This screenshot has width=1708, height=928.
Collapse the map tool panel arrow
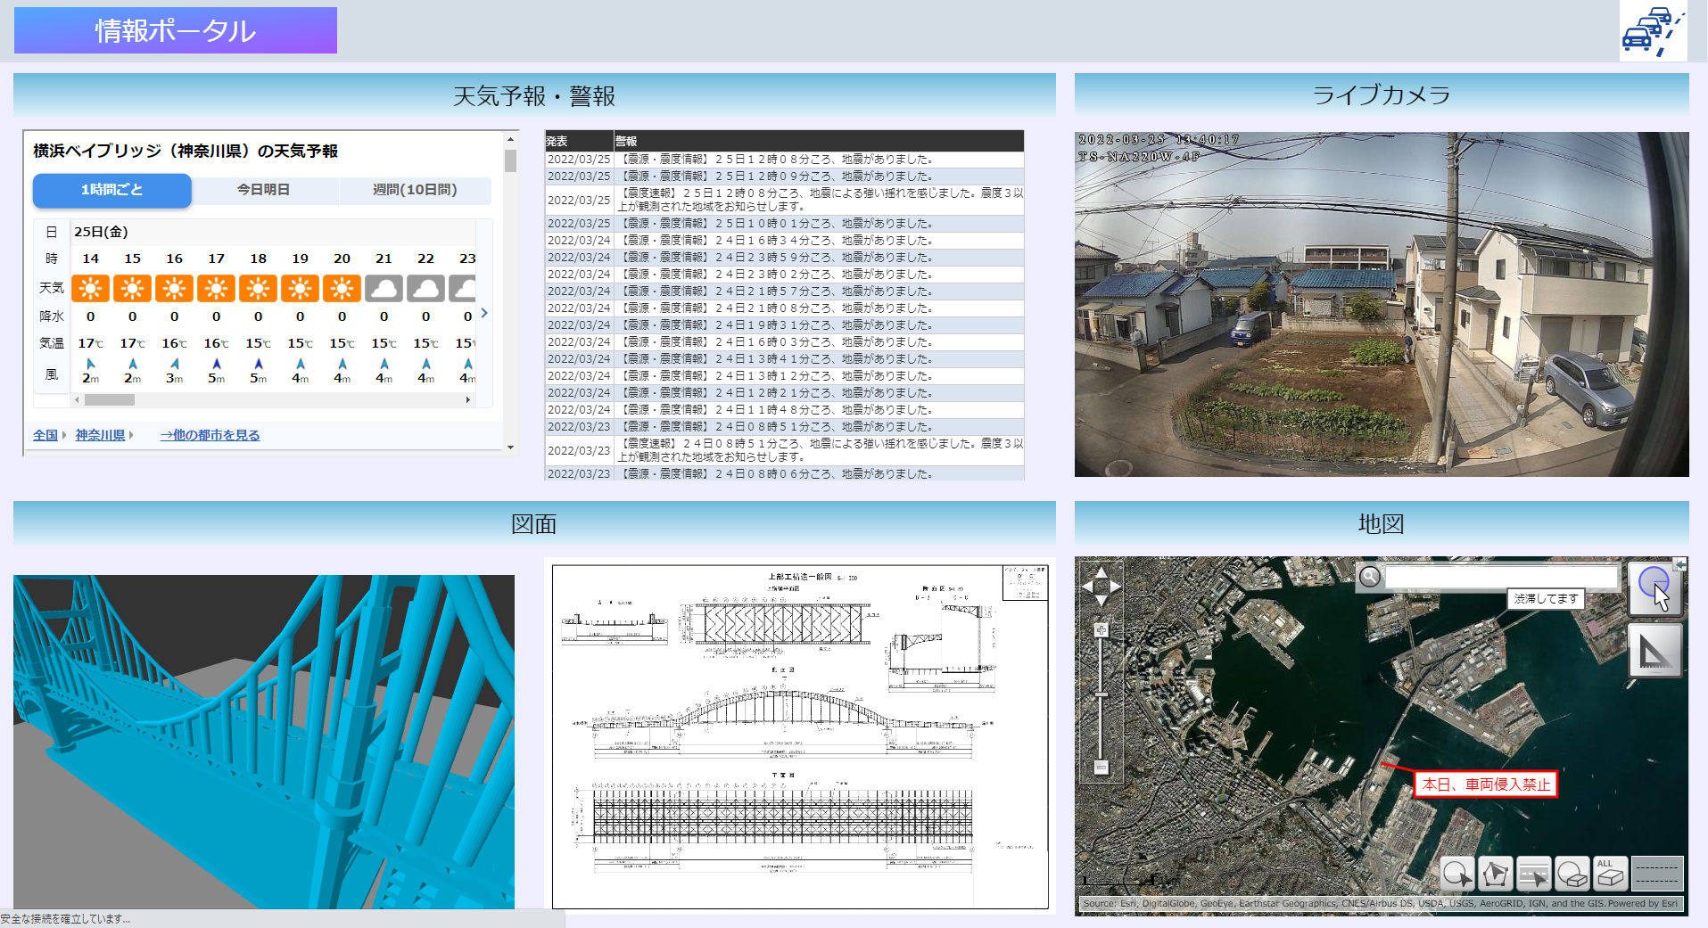[1680, 564]
